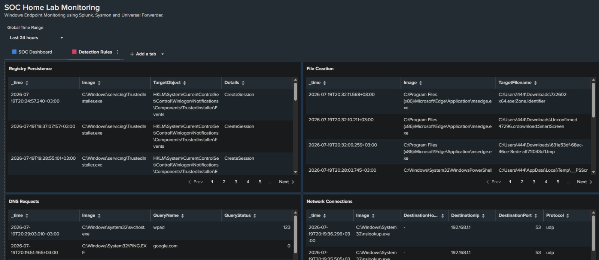Go to Next page in Registry Persistence
599x260 pixels.
(x=286, y=182)
